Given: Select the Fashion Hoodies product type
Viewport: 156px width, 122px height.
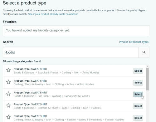Looking at the screenshot, I should point(138,118).
